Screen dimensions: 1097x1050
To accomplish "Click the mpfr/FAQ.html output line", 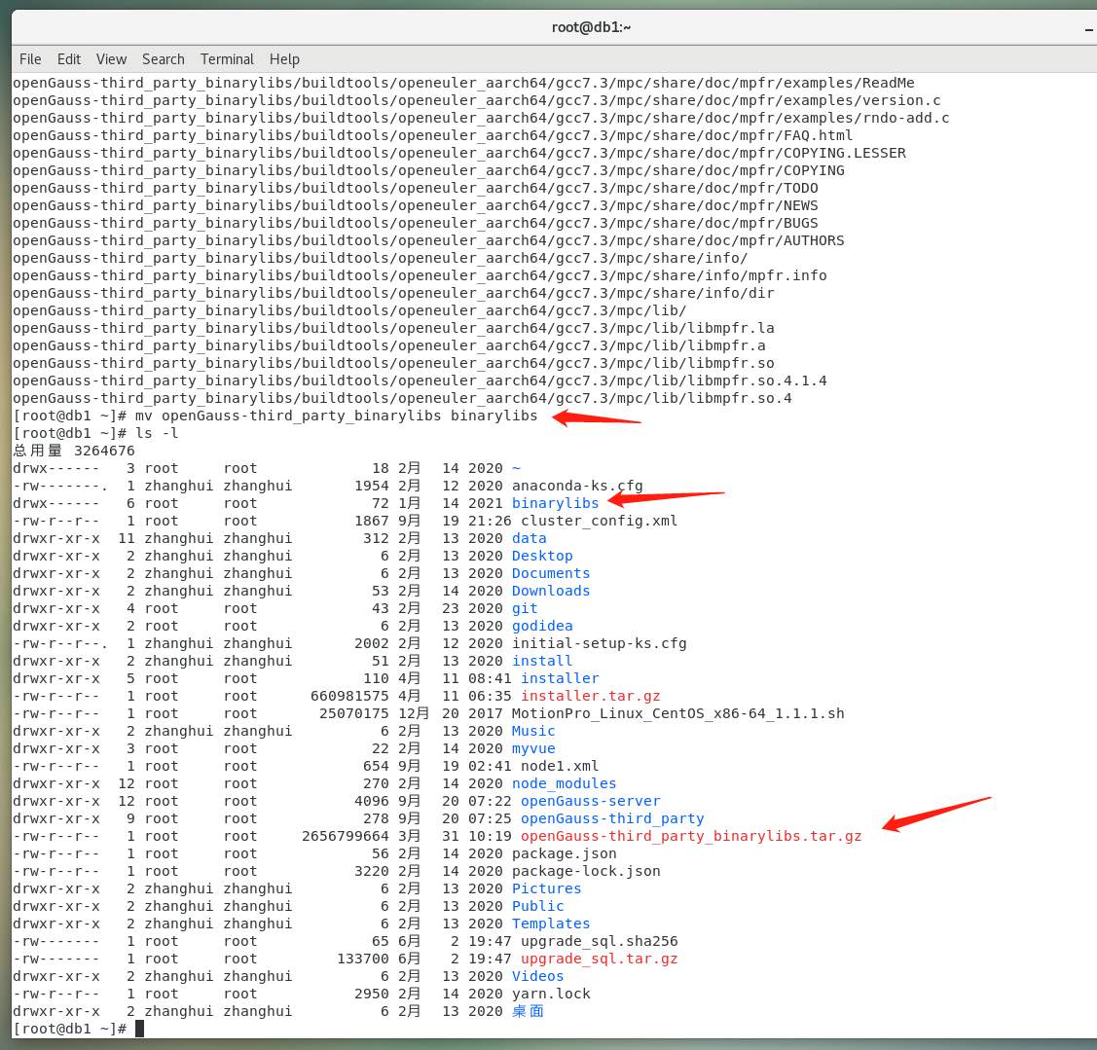I will coord(432,135).
